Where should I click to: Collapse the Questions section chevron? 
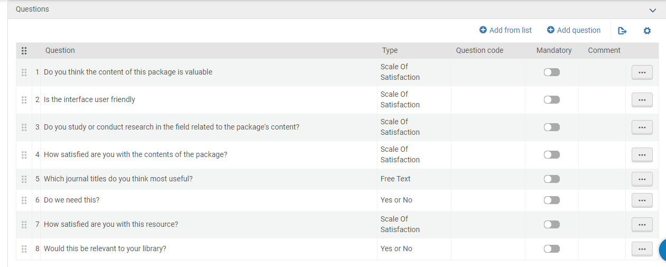point(653,10)
